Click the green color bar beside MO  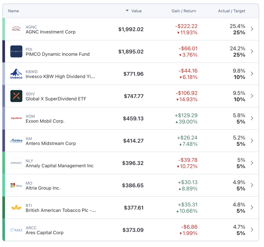coord(4,185)
